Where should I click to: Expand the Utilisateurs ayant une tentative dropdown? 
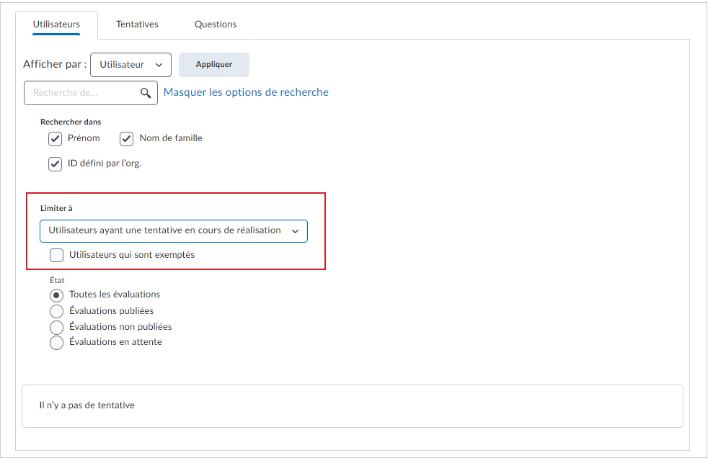[174, 231]
